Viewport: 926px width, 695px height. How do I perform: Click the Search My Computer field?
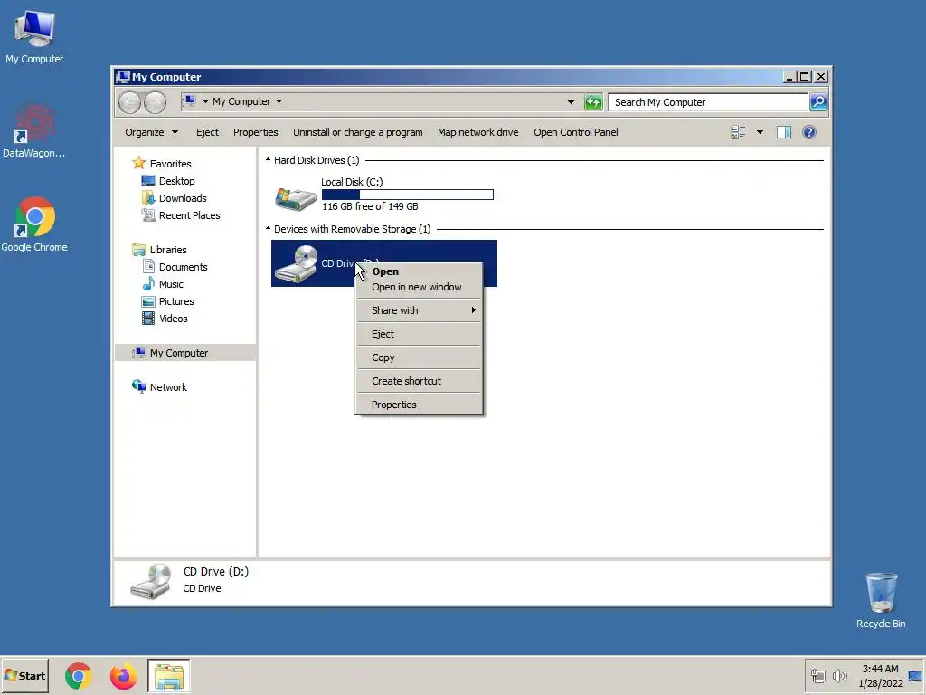(708, 102)
